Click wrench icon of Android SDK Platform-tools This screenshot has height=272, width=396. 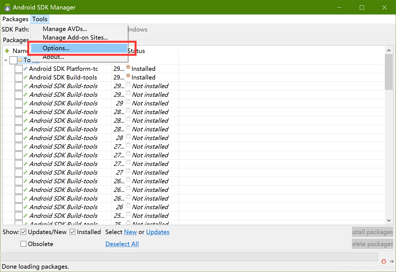click(25, 69)
